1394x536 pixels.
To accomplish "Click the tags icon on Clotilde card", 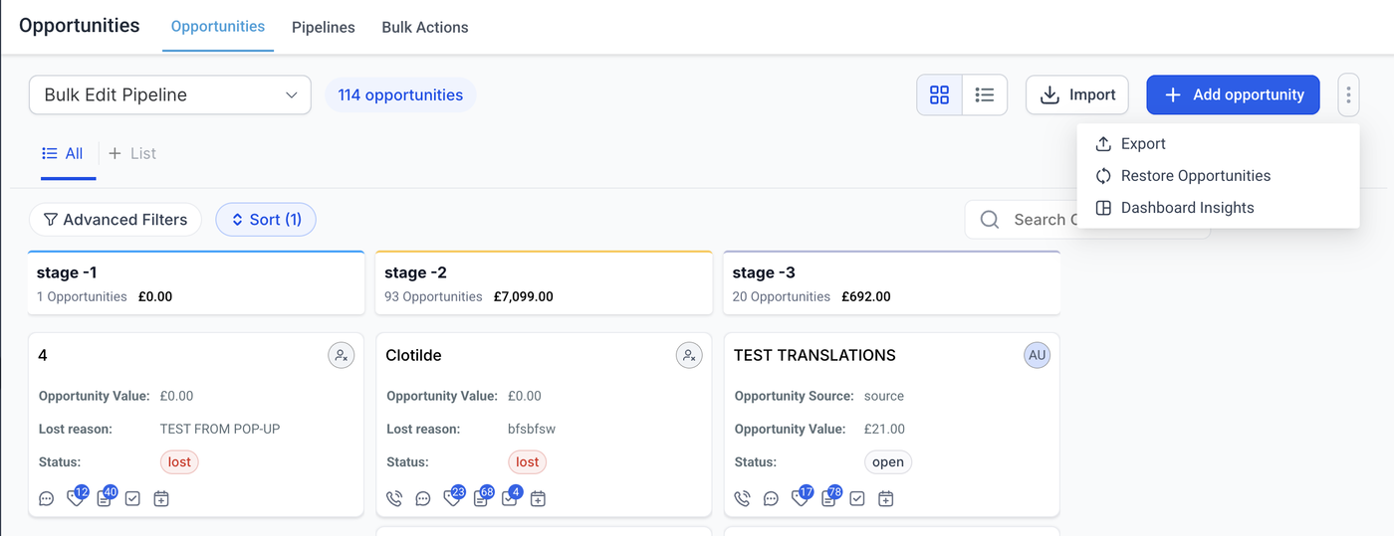I will tap(452, 498).
